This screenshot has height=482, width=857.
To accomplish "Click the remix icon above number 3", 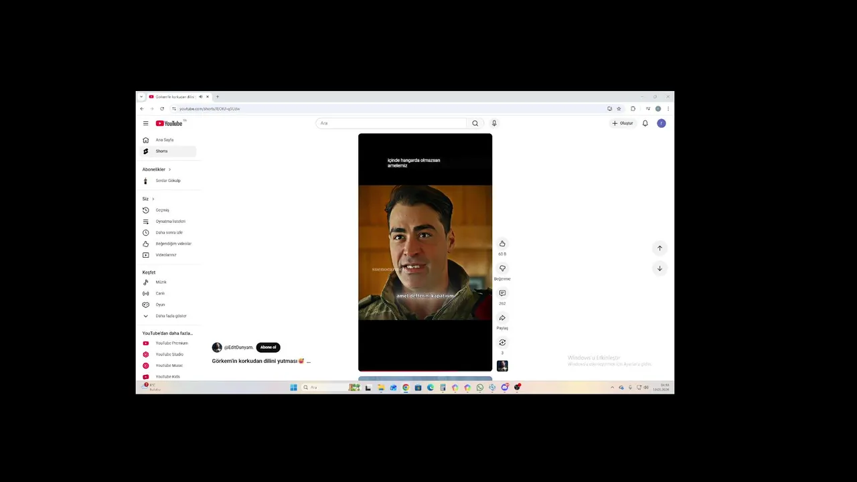I will tap(502, 343).
